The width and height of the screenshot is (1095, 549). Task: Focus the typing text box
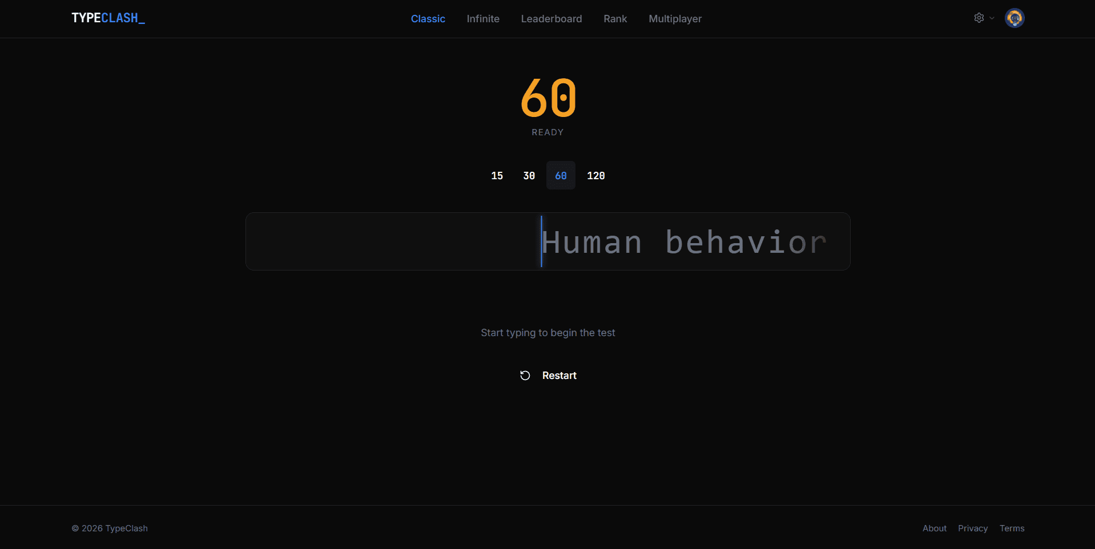click(x=548, y=241)
